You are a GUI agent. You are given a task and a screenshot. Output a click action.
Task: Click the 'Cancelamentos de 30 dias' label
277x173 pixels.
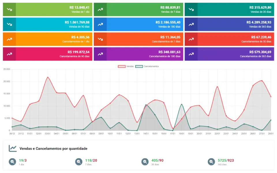point(256,42)
